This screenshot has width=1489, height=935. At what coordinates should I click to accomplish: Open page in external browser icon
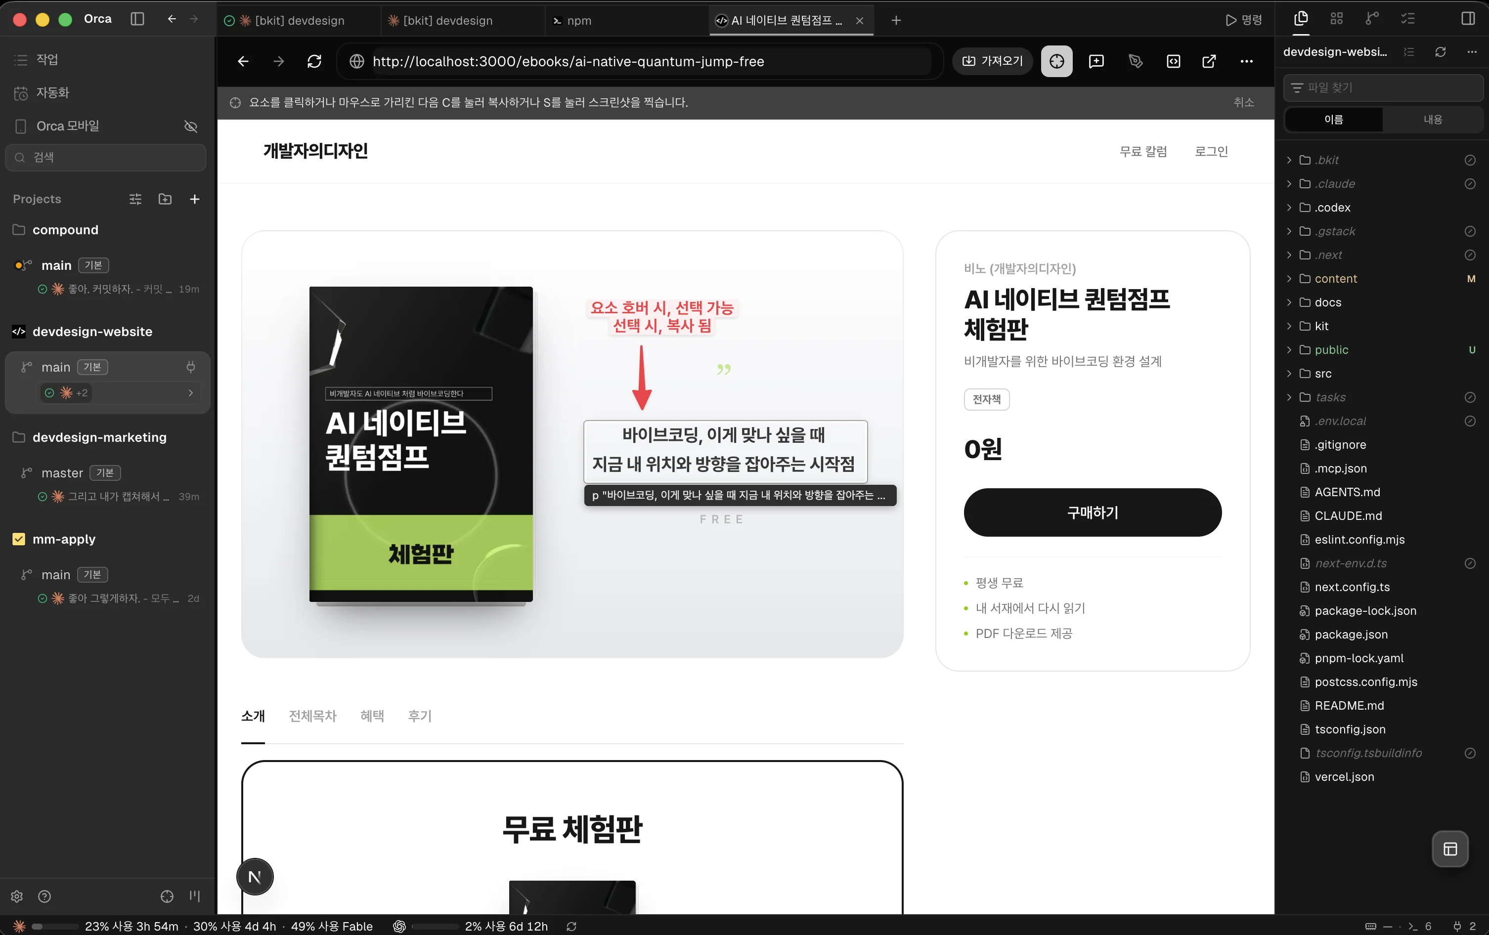coord(1209,61)
